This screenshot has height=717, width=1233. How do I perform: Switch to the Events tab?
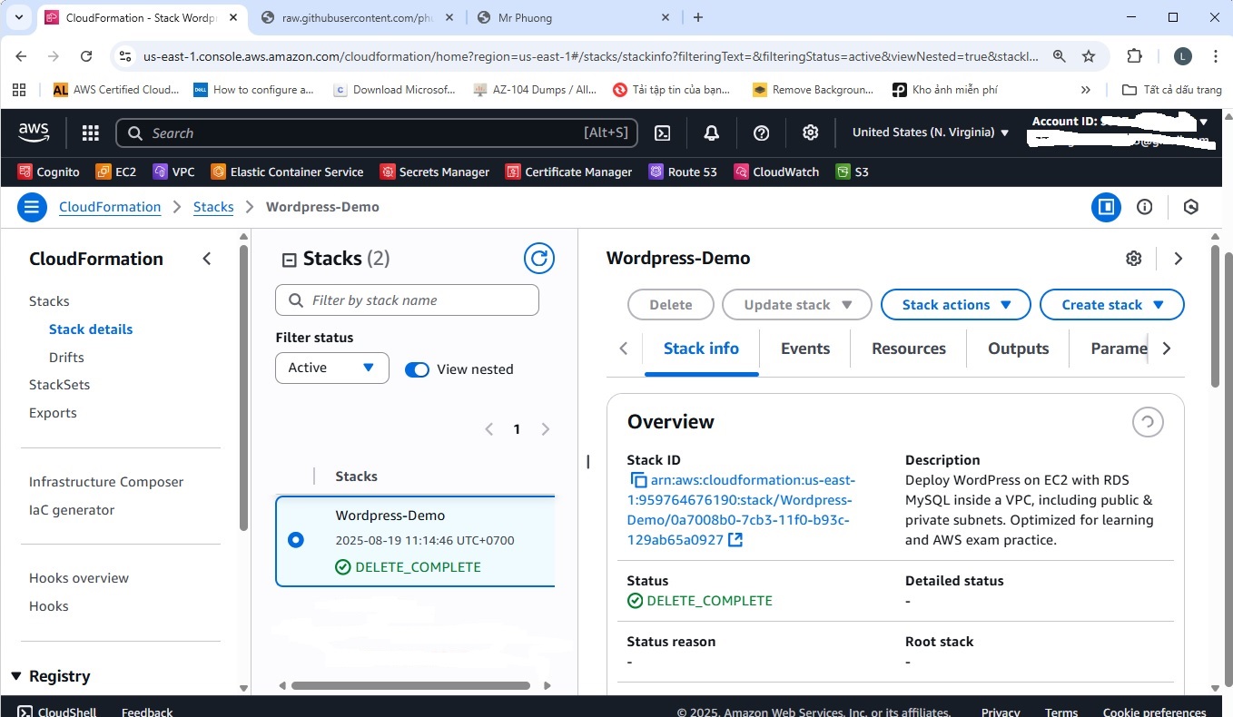click(804, 349)
